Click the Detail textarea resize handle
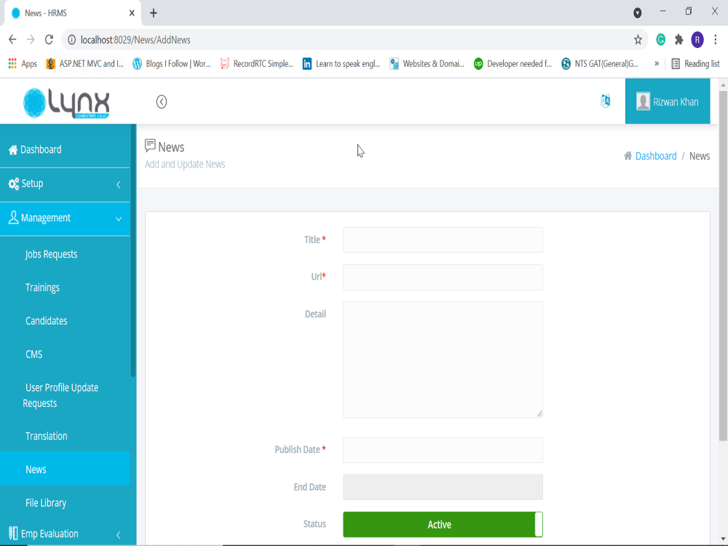The height and width of the screenshot is (546, 728). [539, 414]
